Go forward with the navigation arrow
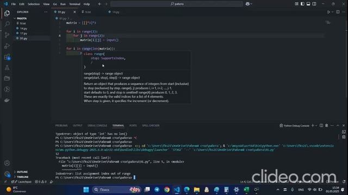The width and height of the screenshot is (348, 195). tap(106, 4)
